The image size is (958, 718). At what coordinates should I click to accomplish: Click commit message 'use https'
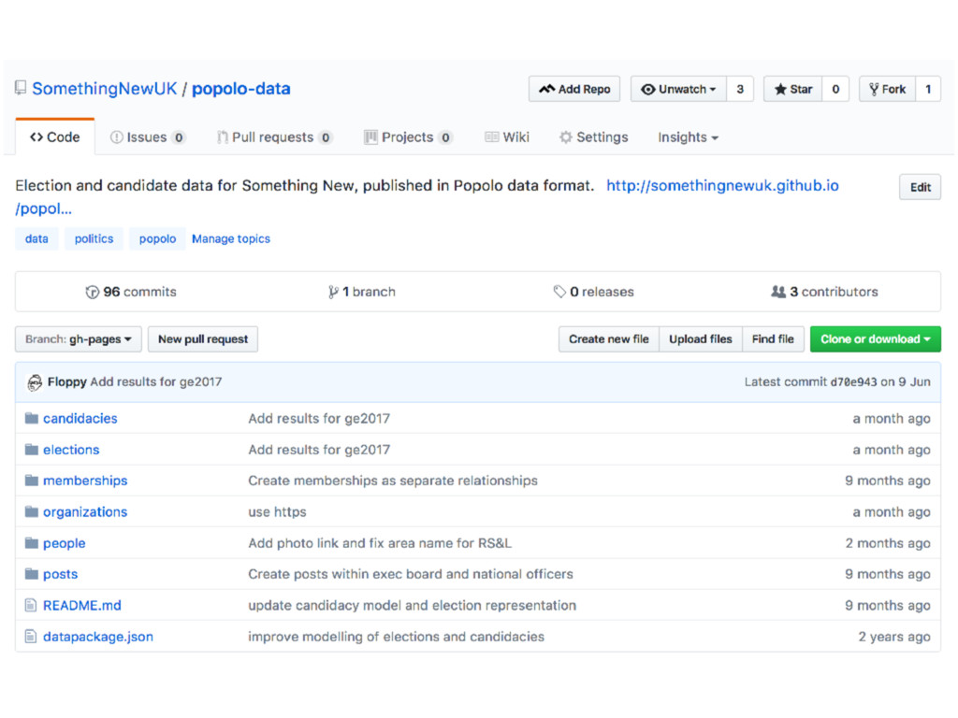(x=277, y=511)
